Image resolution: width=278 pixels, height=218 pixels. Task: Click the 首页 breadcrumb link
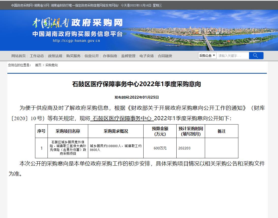point(38,65)
